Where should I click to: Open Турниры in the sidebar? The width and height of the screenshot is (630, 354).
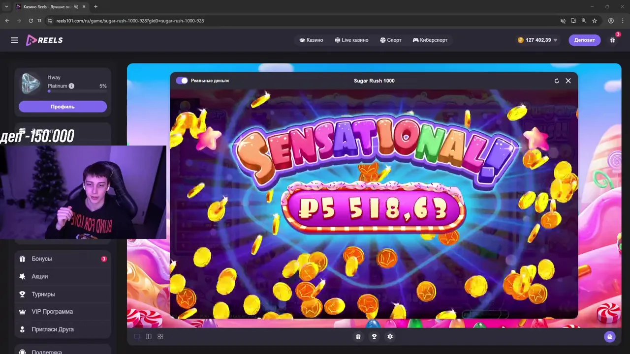pyautogui.click(x=63, y=294)
